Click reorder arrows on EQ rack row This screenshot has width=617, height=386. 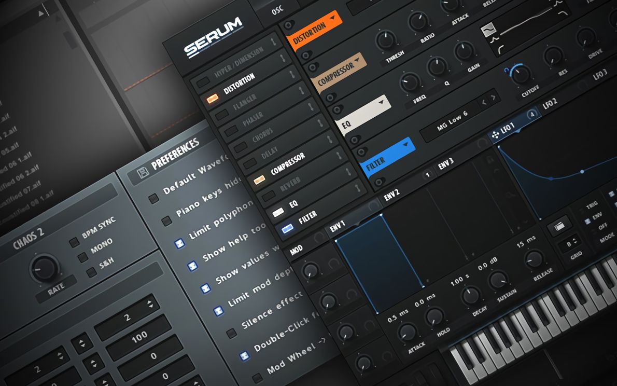tap(348, 172)
